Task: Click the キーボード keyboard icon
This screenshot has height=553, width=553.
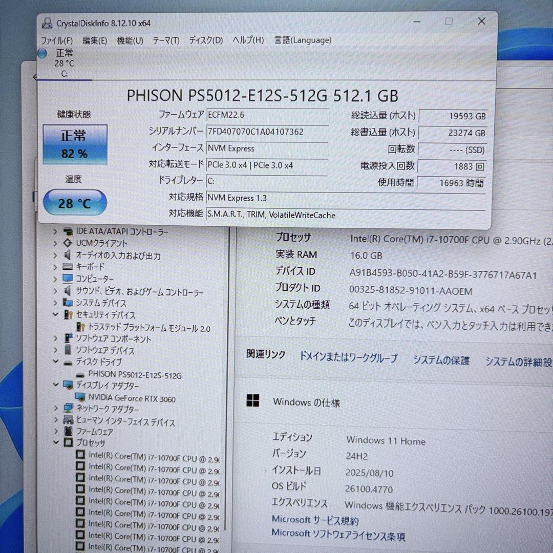Action: 68,267
